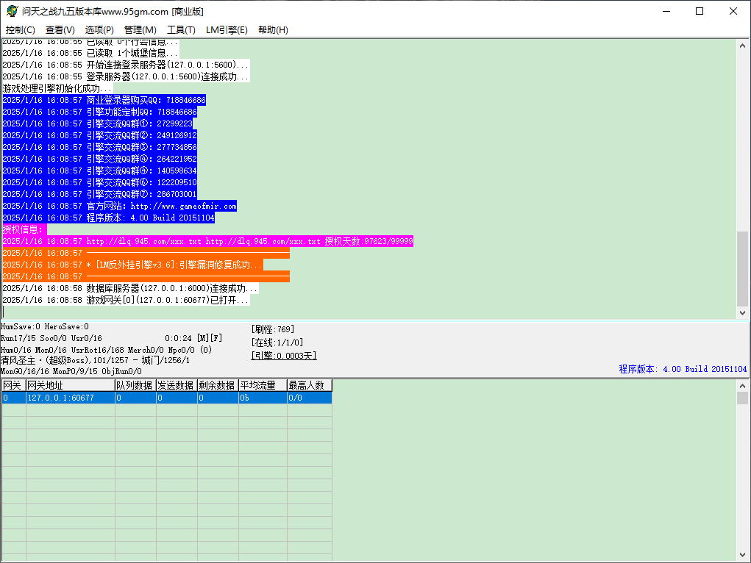Open the 工具(T) menu

[x=181, y=29]
